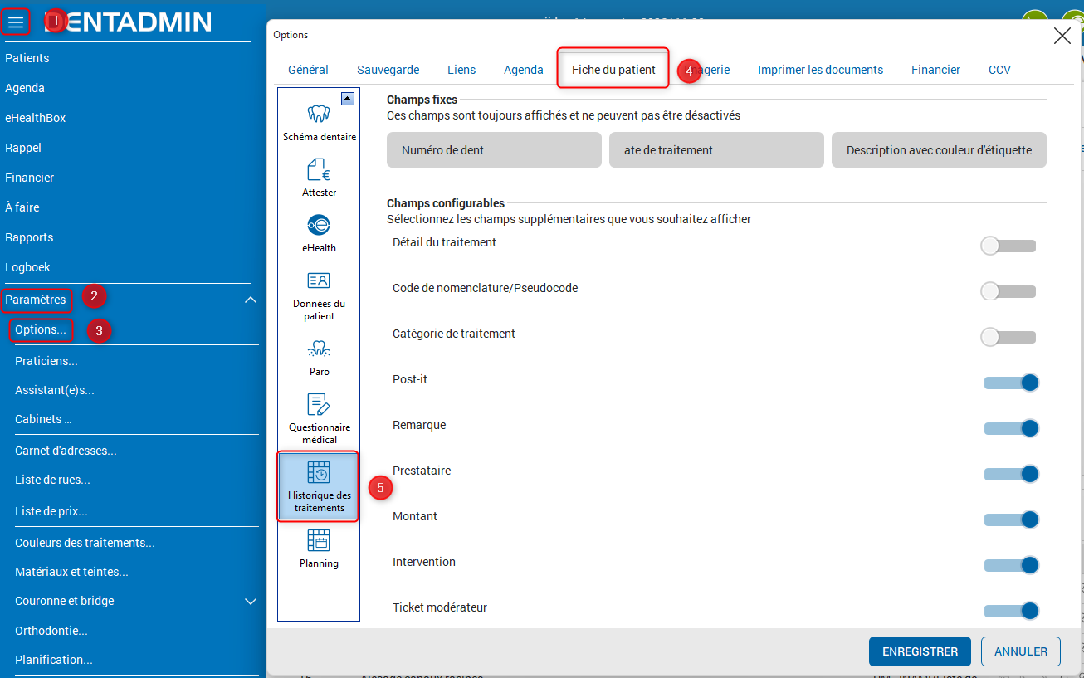This screenshot has width=1084, height=678.
Task: Go to Rappel in the sidebar
Action: tap(23, 148)
